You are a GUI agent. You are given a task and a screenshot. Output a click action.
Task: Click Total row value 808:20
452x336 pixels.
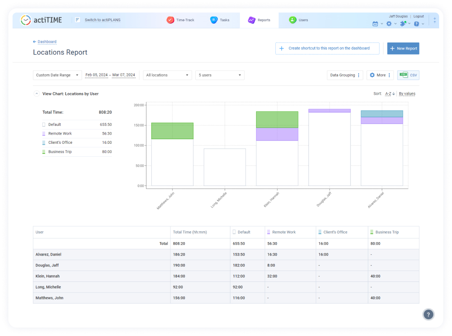tap(179, 244)
